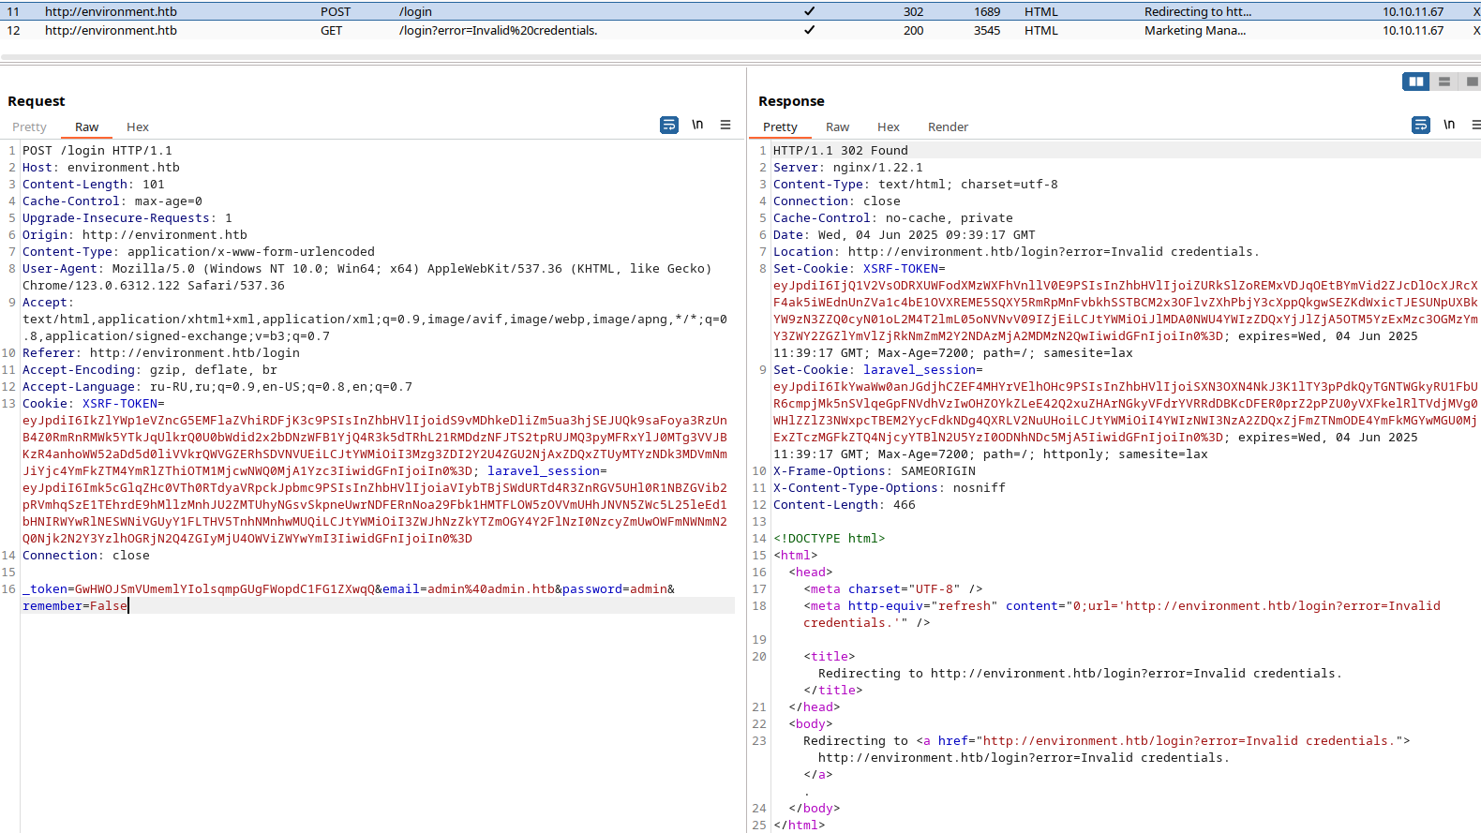Click the Host header in the request
Screen dimensions: 1481x833
(x=101, y=167)
